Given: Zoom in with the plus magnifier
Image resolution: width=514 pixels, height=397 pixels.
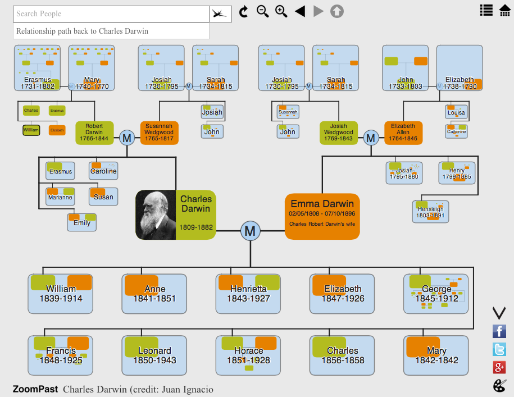Looking at the screenshot, I should point(281,11).
